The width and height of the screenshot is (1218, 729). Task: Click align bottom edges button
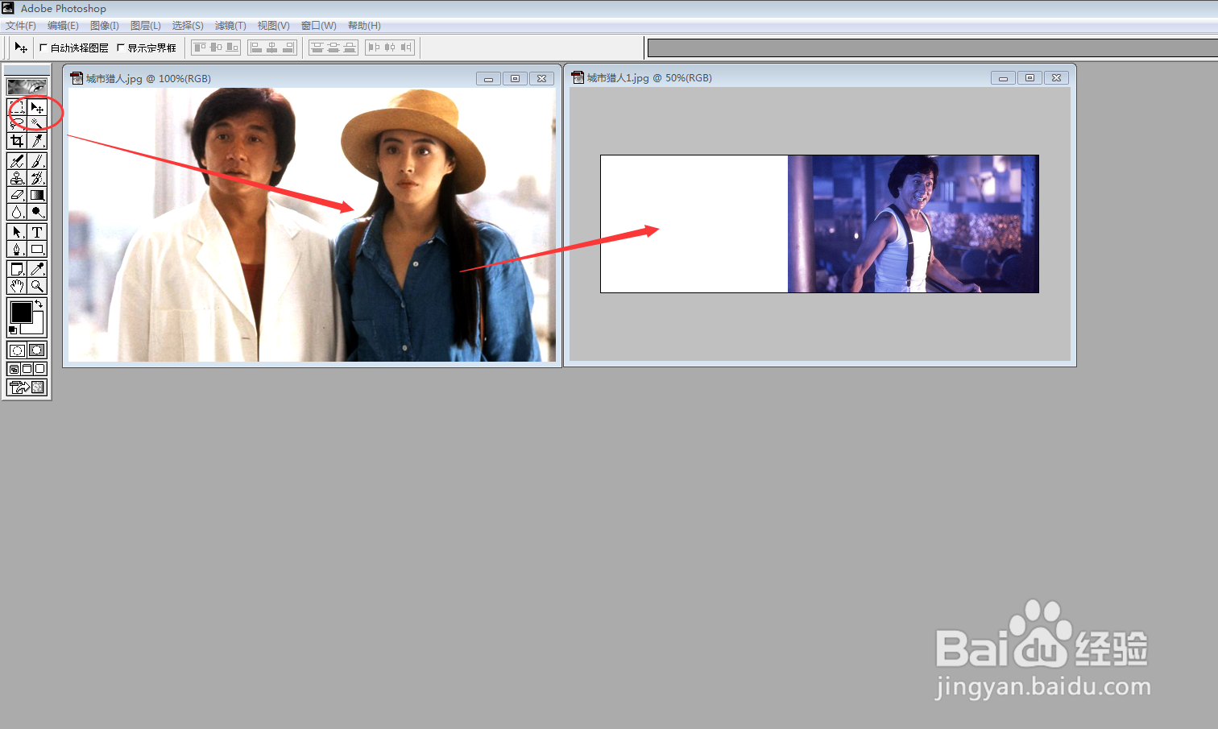(232, 48)
